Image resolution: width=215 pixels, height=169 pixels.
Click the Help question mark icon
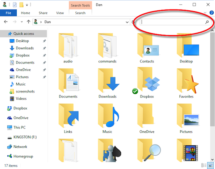coord(212,13)
